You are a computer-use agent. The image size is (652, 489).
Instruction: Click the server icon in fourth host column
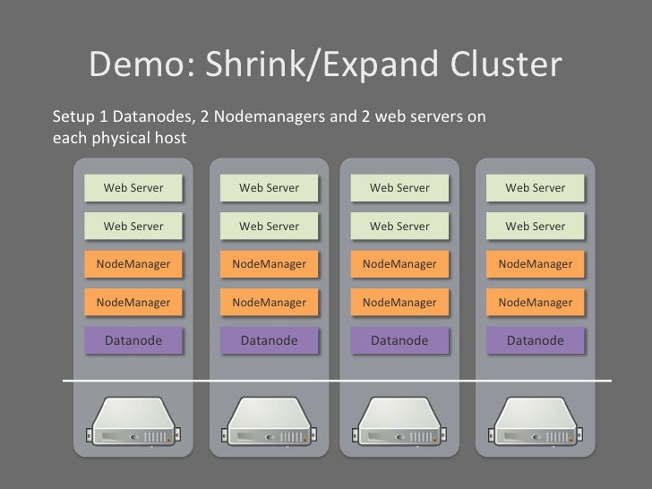click(536, 421)
